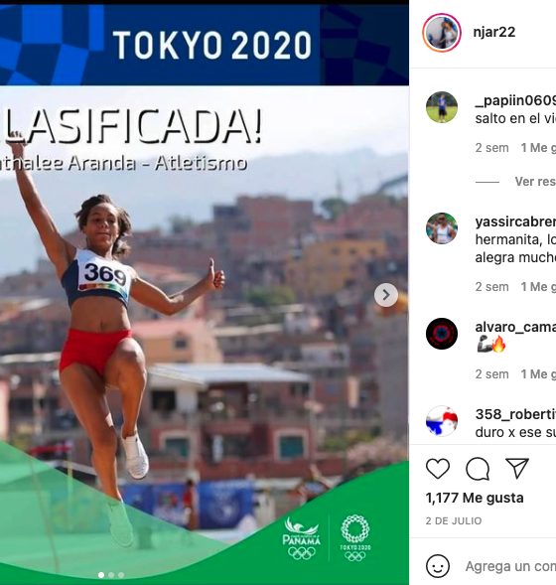The height and width of the screenshot is (585, 556).
Task: Open yassircabrera username link
Action: [515, 221]
